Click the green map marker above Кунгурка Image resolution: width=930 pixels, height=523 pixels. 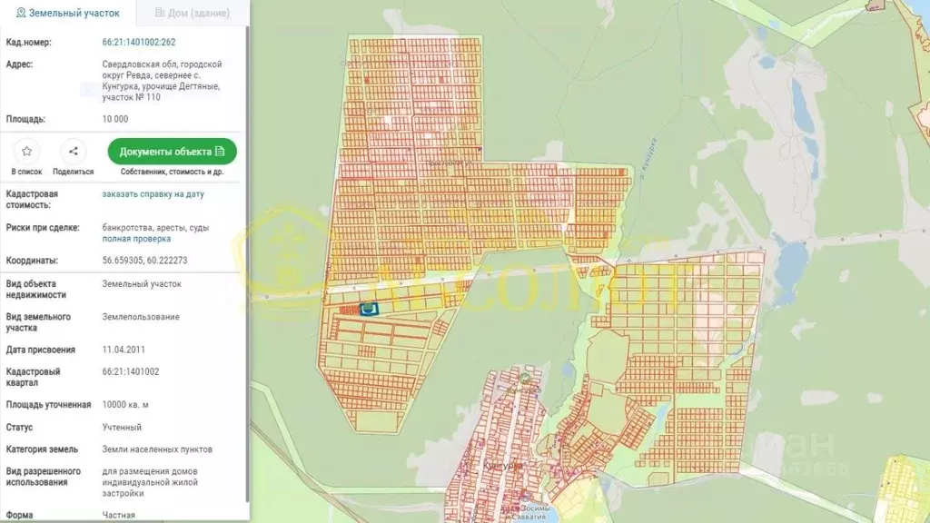pos(525,378)
